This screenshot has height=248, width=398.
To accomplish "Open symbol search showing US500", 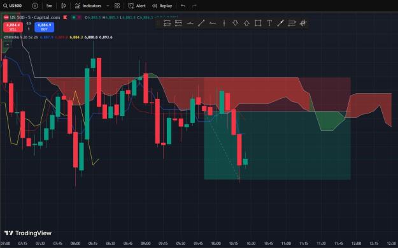I will click(13, 6).
